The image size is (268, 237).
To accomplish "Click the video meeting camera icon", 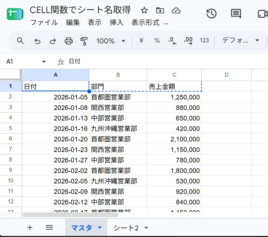I will [263, 14].
